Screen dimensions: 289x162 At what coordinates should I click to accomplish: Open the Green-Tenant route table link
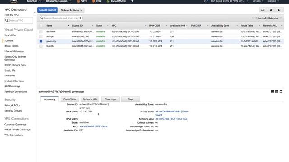pyautogui.click(x=172, y=113)
